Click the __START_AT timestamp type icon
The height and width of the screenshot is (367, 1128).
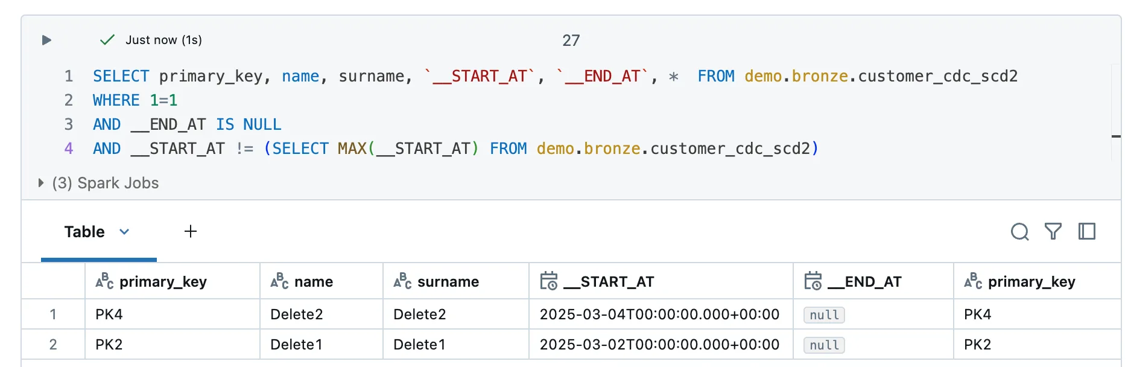click(x=548, y=281)
